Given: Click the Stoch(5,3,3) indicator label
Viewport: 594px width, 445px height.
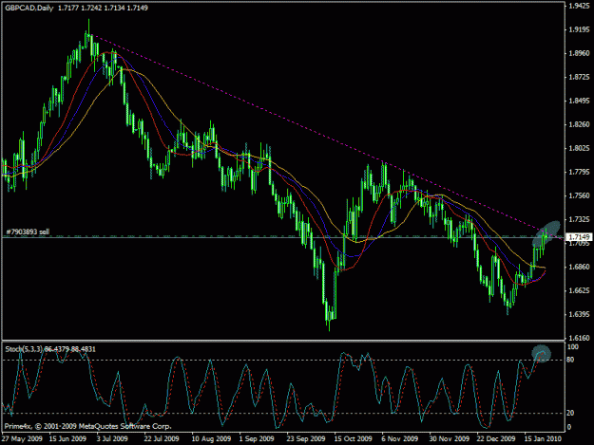Looking at the screenshot, I should (50, 349).
